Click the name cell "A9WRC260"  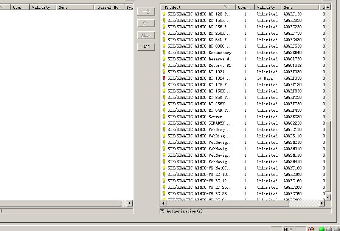(292, 187)
